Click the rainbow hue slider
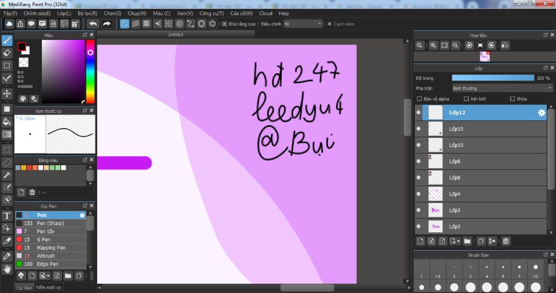This screenshot has height=293, width=556. click(x=91, y=71)
